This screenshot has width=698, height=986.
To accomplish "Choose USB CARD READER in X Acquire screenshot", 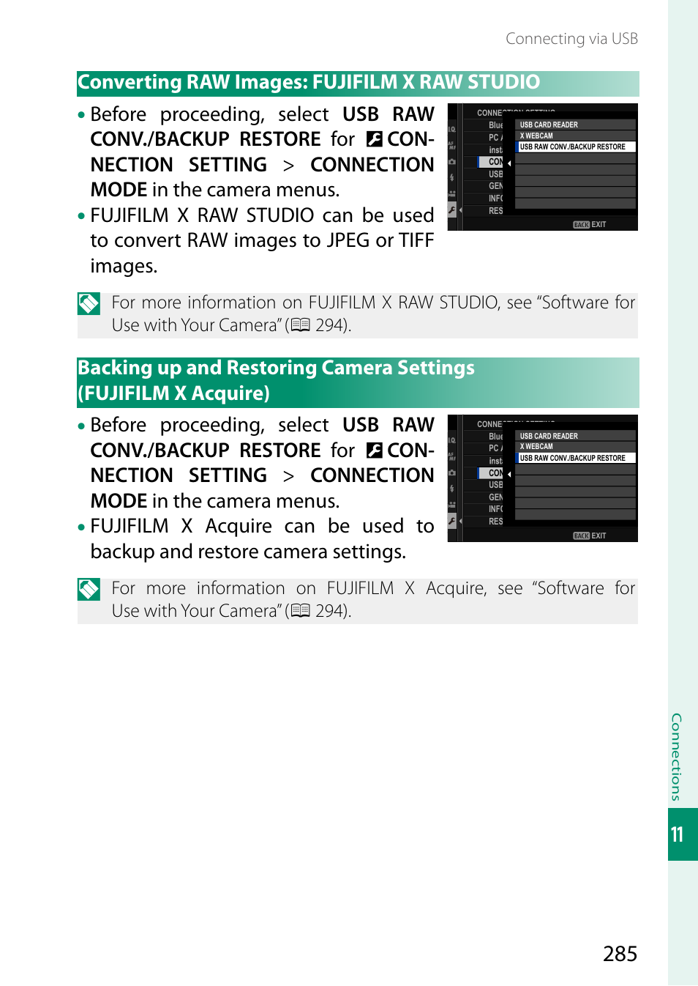I will point(576,436).
